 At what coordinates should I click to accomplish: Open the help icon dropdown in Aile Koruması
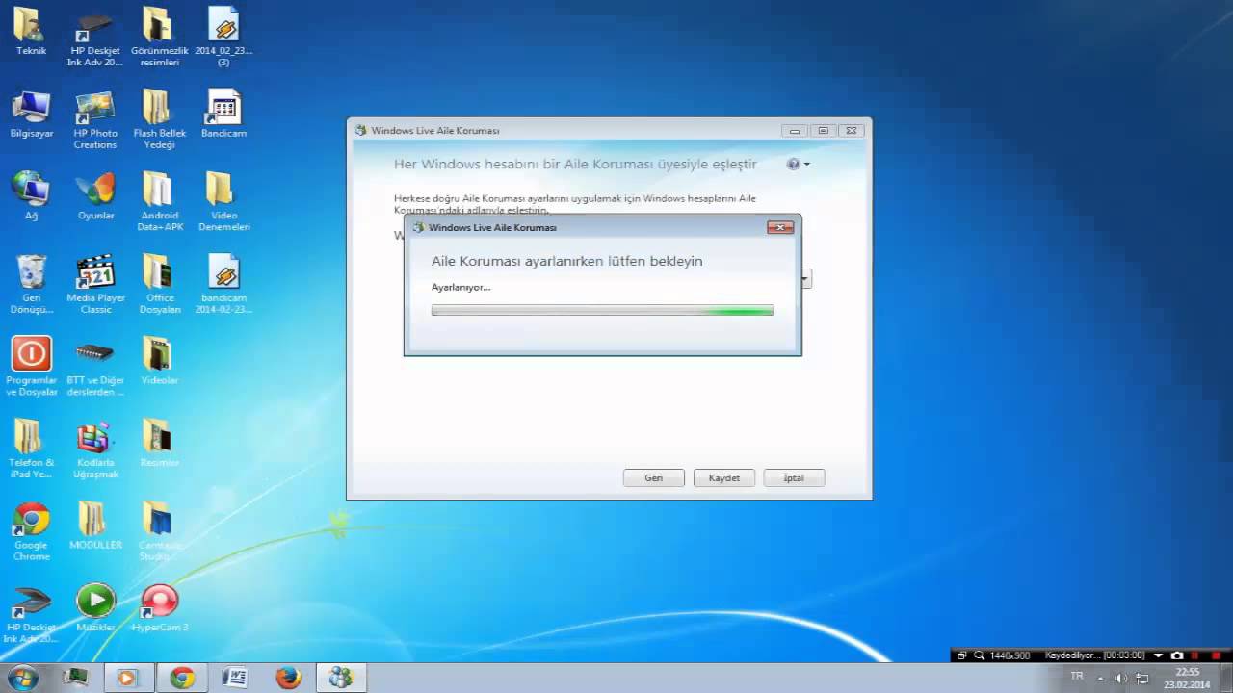pyautogui.click(x=799, y=165)
